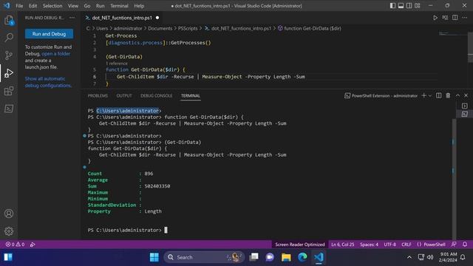Open the Edit menu

point(33,6)
